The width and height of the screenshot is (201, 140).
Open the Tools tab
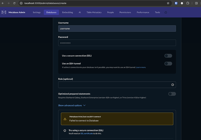point(157,12)
